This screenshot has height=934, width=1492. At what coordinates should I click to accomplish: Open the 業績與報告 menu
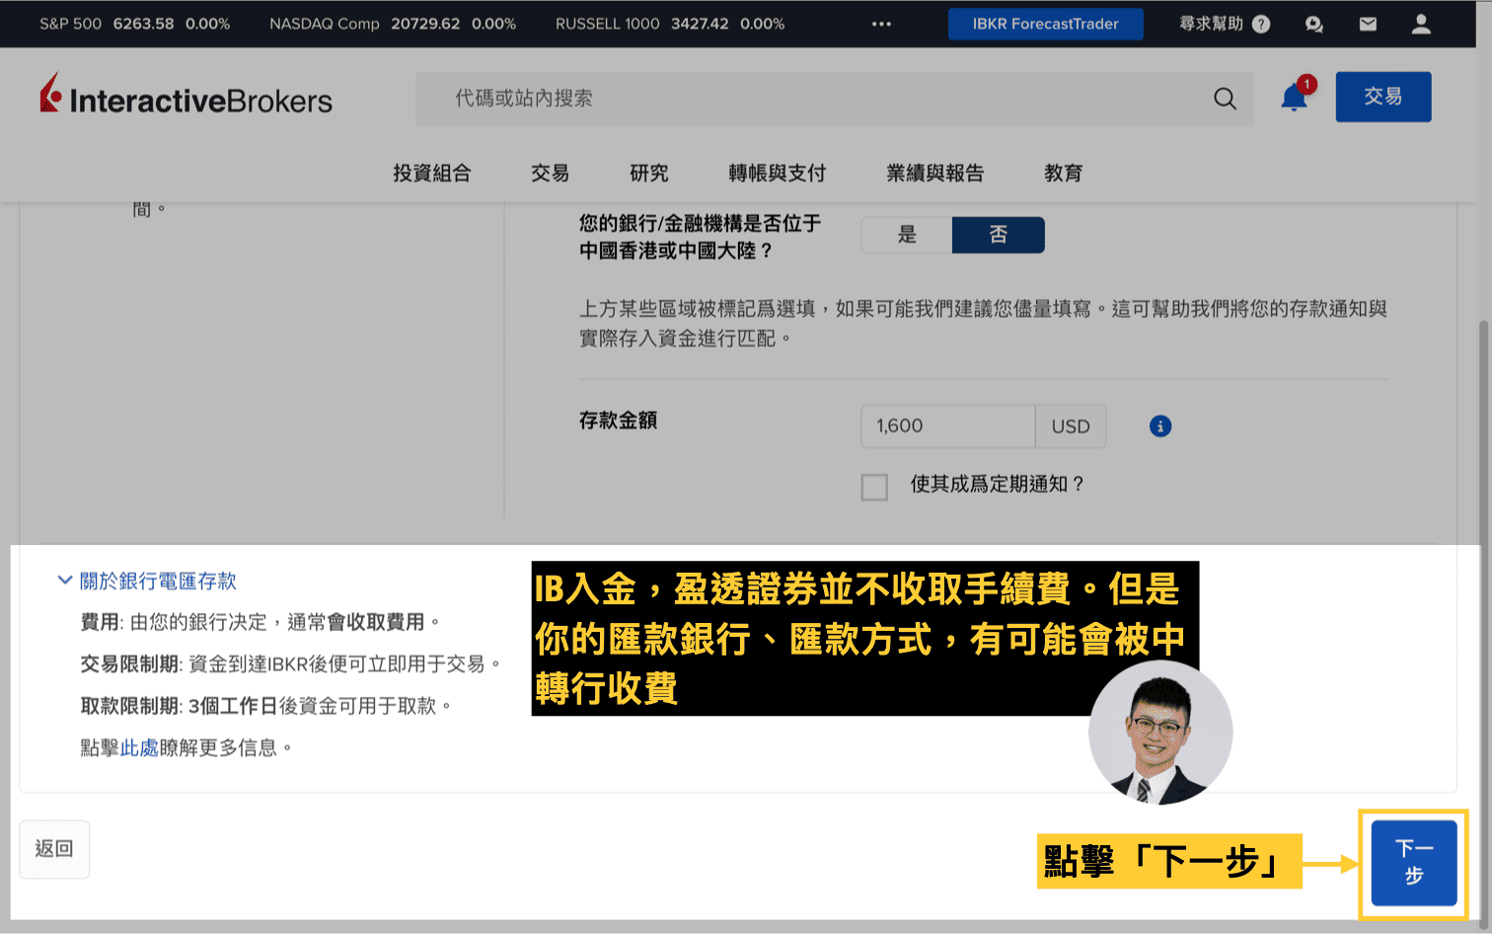(x=935, y=173)
